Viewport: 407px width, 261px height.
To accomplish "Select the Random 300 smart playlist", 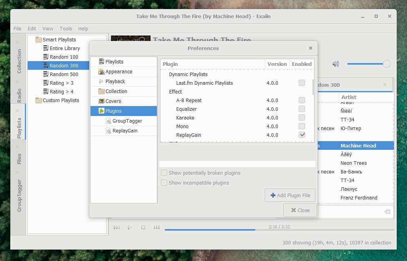I will click(x=58, y=65).
